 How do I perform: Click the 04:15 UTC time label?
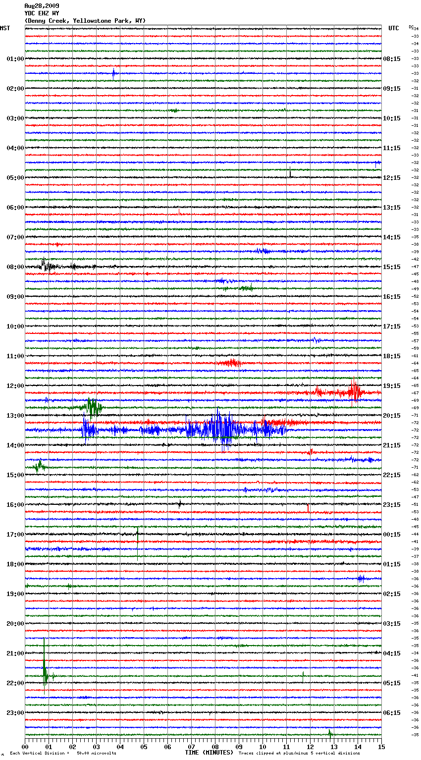[x=392, y=653]
